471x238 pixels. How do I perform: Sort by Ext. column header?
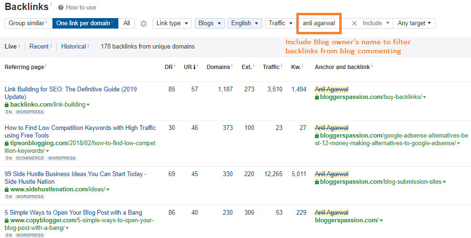click(x=247, y=67)
